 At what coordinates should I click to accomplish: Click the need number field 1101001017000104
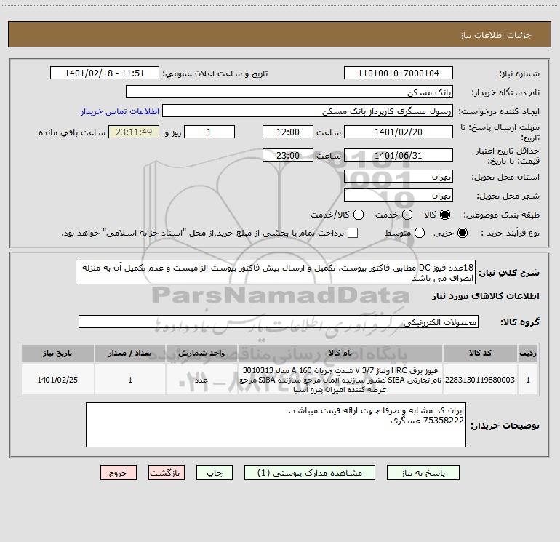[399, 73]
